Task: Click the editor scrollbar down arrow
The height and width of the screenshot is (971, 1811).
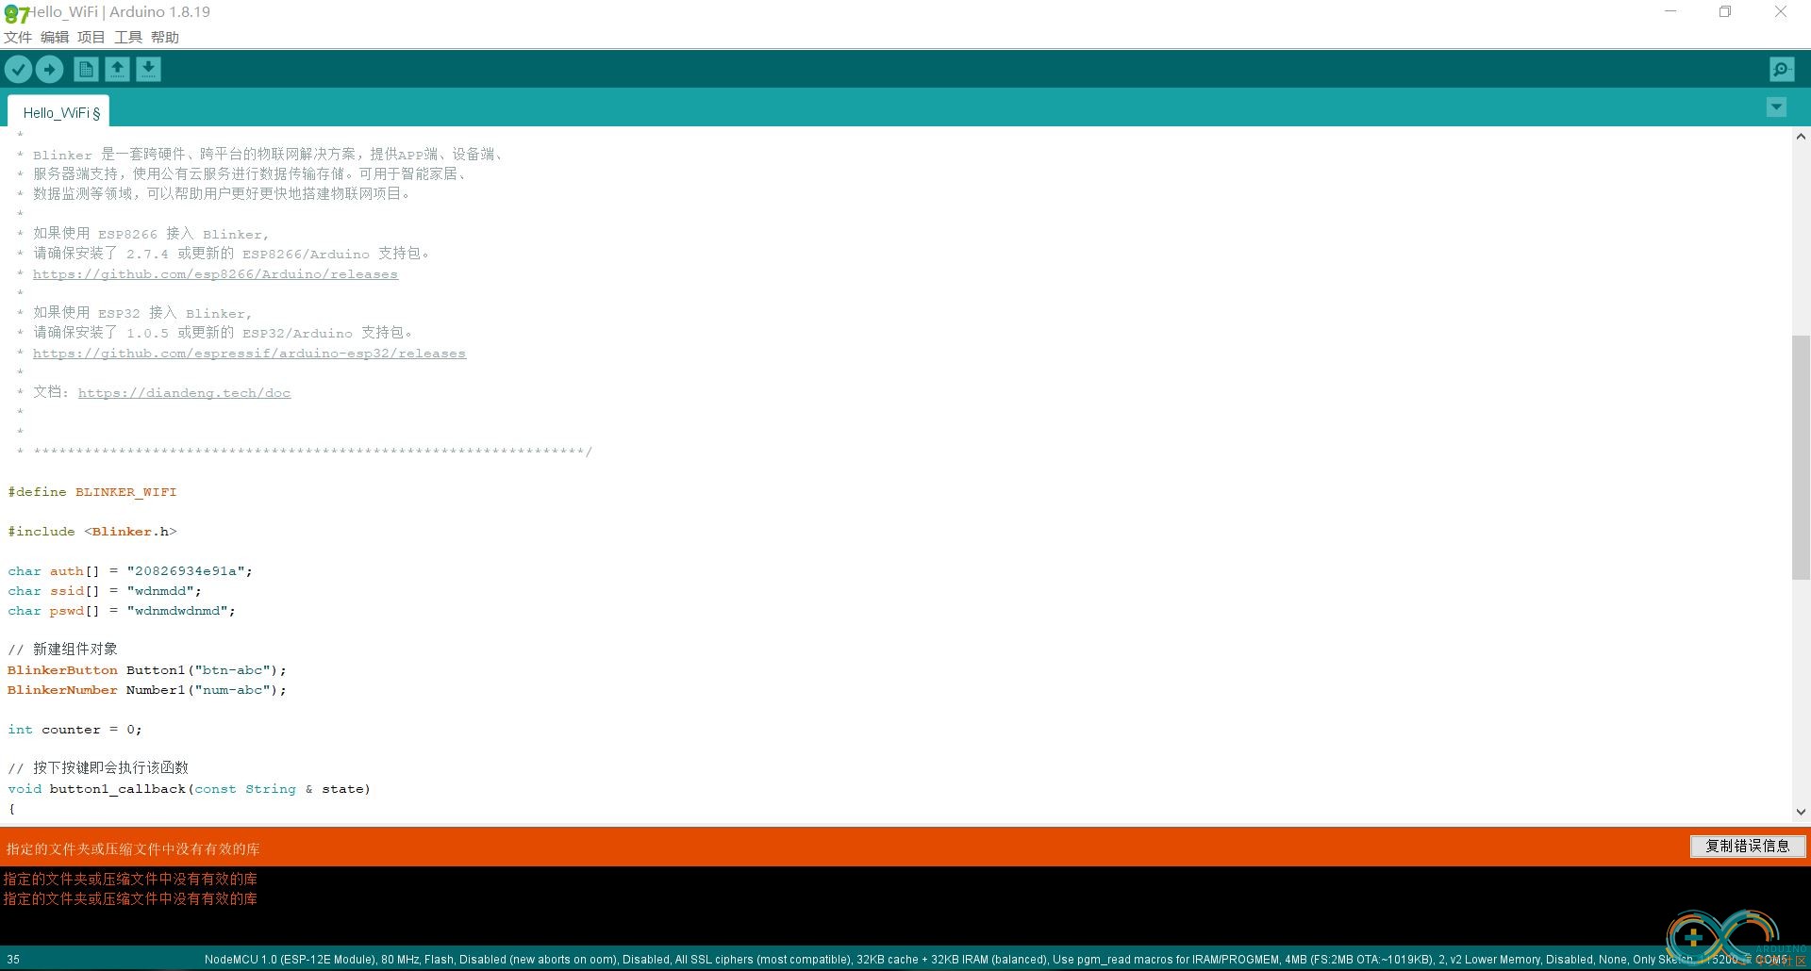Action: [x=1801, y=812]
